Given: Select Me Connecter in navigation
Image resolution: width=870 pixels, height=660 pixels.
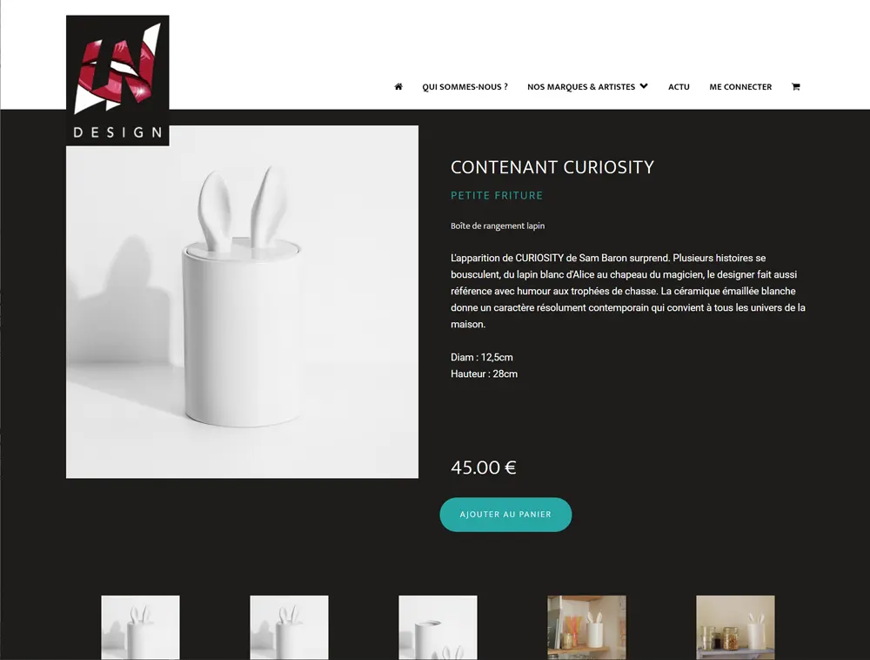Looking at the screenshot, I should click(x=740, y=86).
